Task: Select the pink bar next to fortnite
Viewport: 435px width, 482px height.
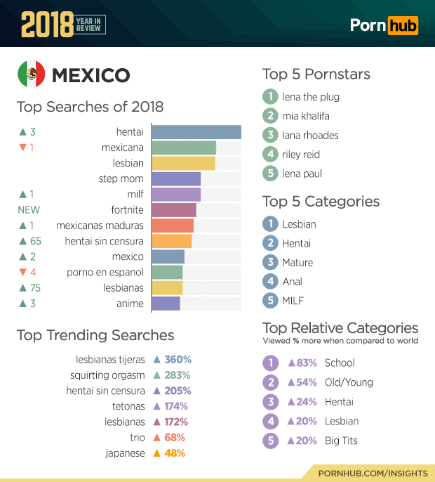Action: click(x=174, y=210)
